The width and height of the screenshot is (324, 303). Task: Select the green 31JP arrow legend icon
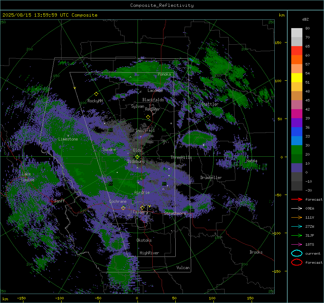pyautogui.click(x=297, y=235)
